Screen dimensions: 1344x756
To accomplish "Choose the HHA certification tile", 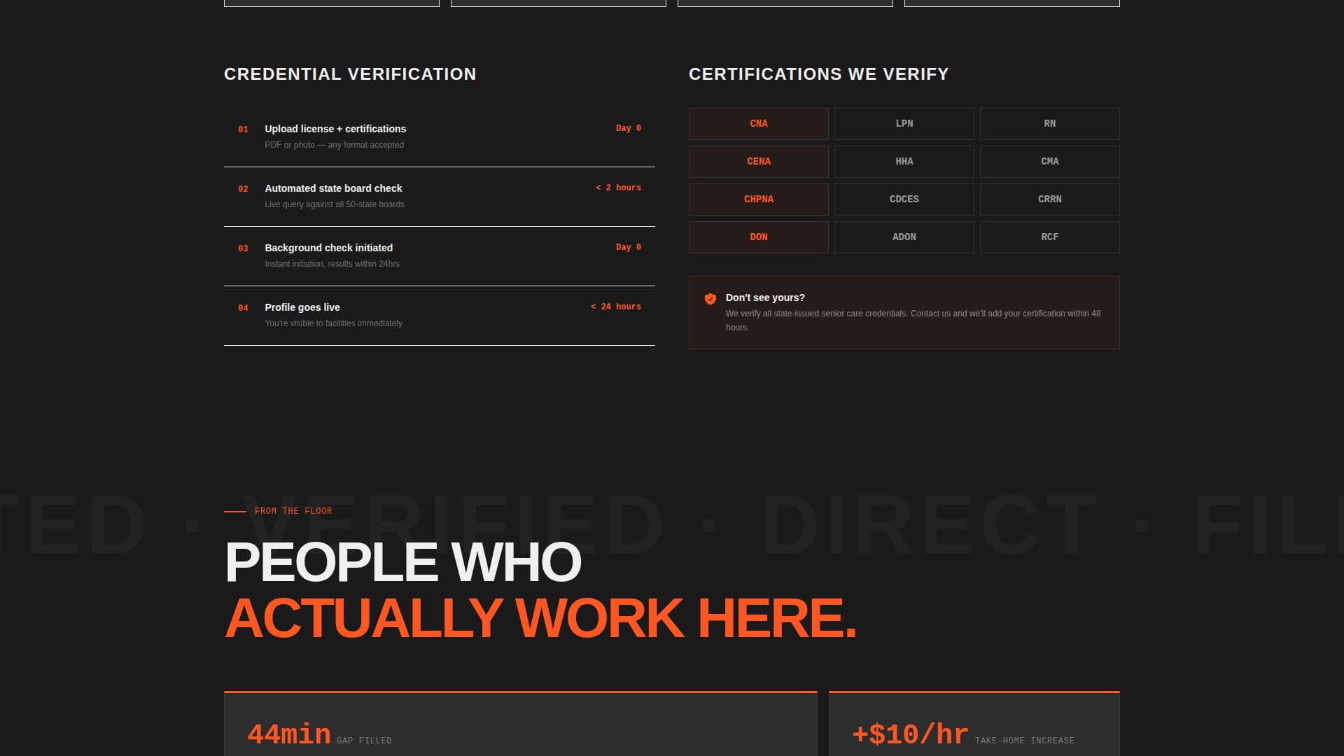I will (x=904, y=162).
